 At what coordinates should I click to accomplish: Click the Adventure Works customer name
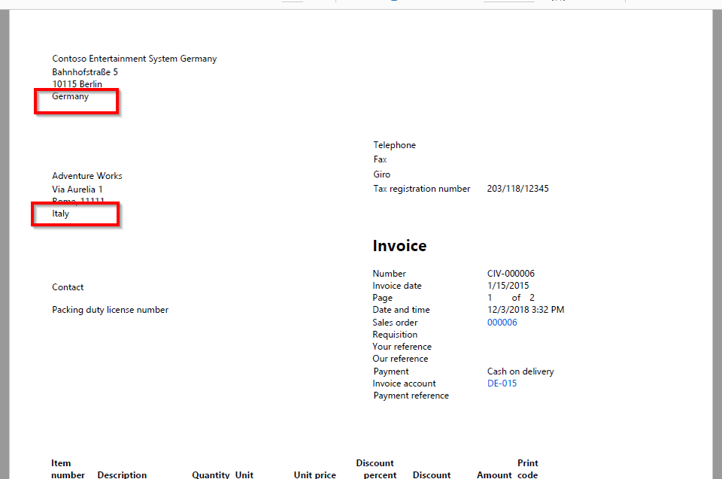(86, 176)
